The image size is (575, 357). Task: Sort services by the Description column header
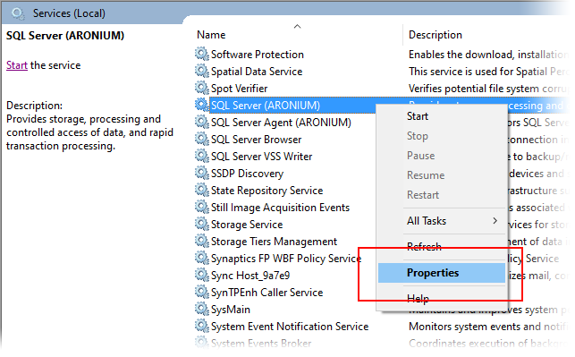(435, 35)
